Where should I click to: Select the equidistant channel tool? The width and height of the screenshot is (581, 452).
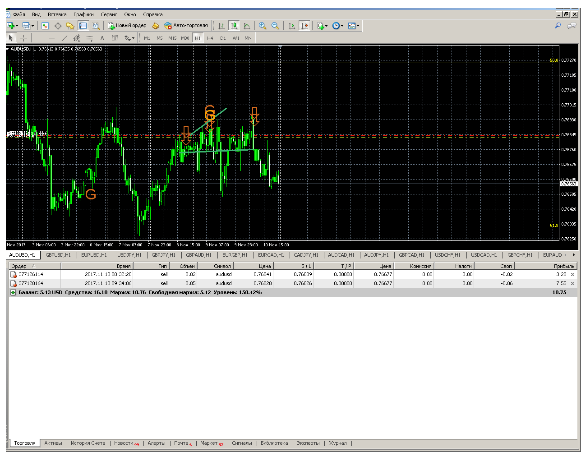point(77,38)
